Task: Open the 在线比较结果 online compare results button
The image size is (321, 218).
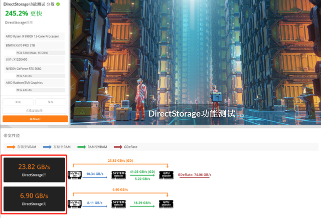Action: pyautogui.click(x=35, y=110)
